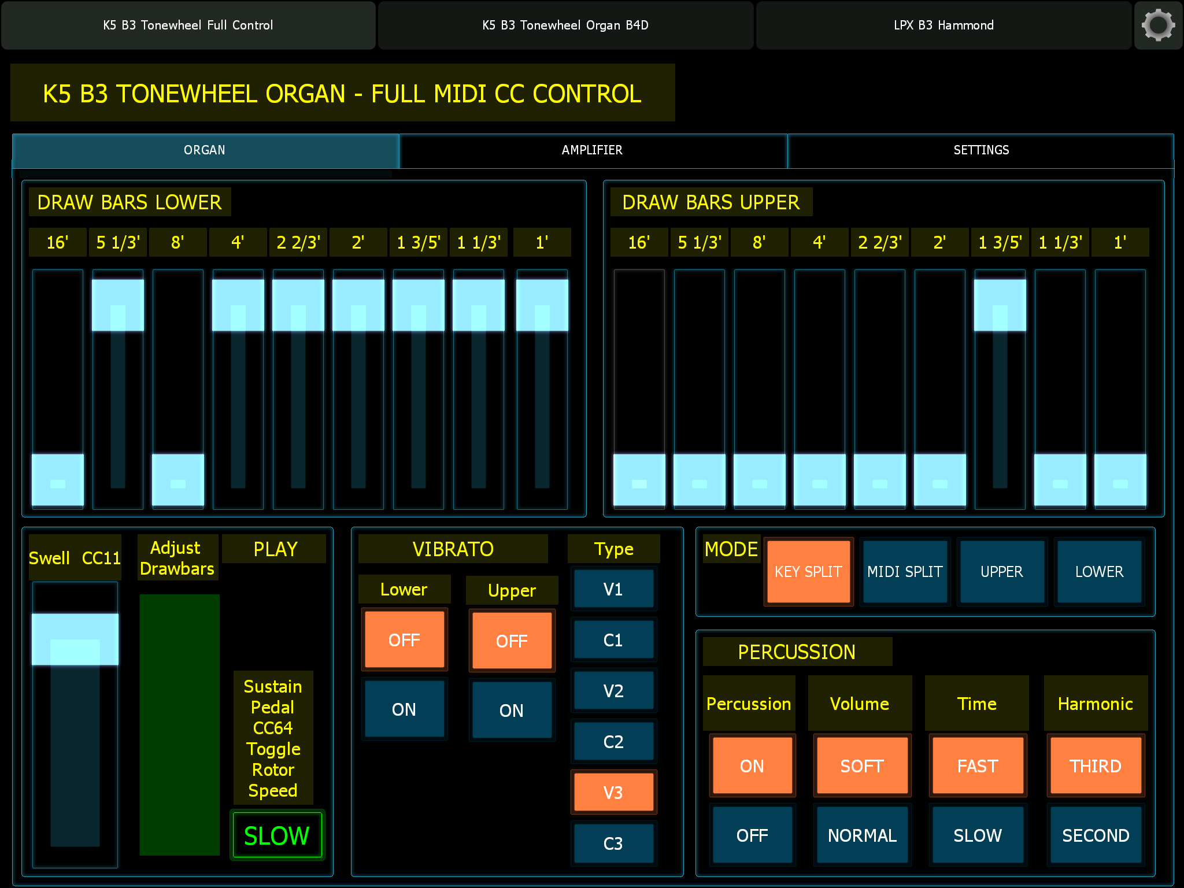Click lower drawbar 1 3/5' slider handle
The width and height of the screenshot is (1184, 888).
(x=419, y=305)
